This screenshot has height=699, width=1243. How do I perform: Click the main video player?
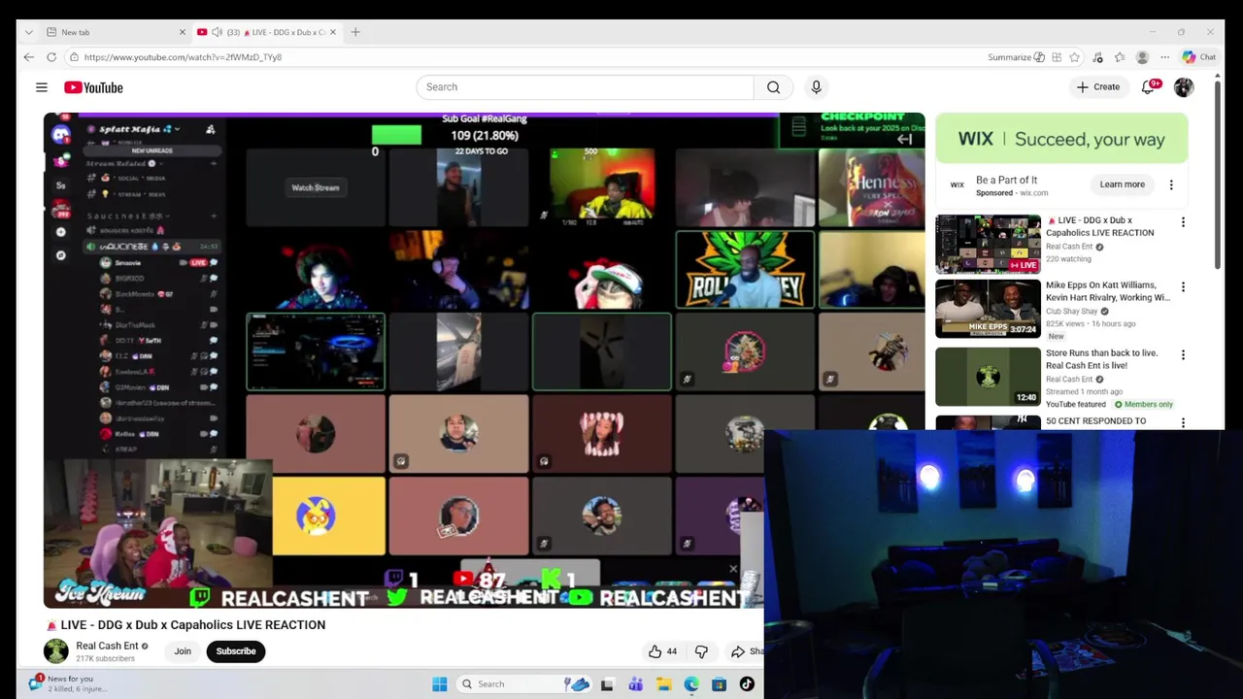coord(484,360)
